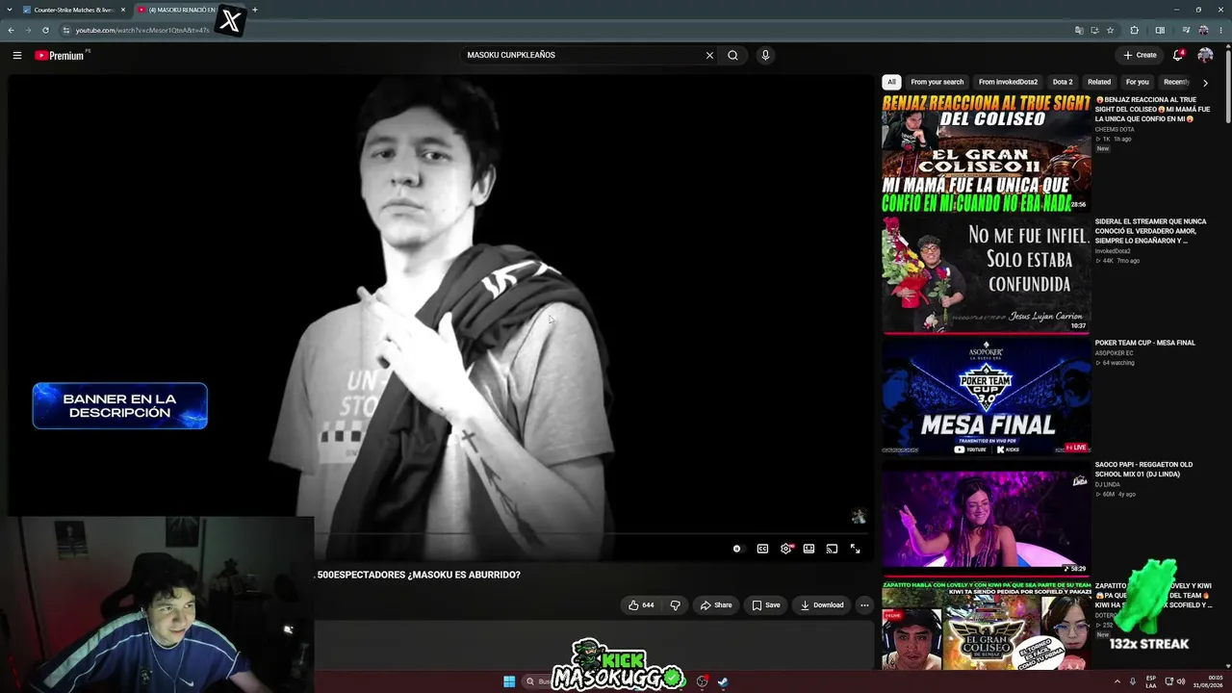The width and height of the screenshot is (1232, 693).
Task: Open the YouTube guide hamburger menu
Action: (x=17, y=55)
